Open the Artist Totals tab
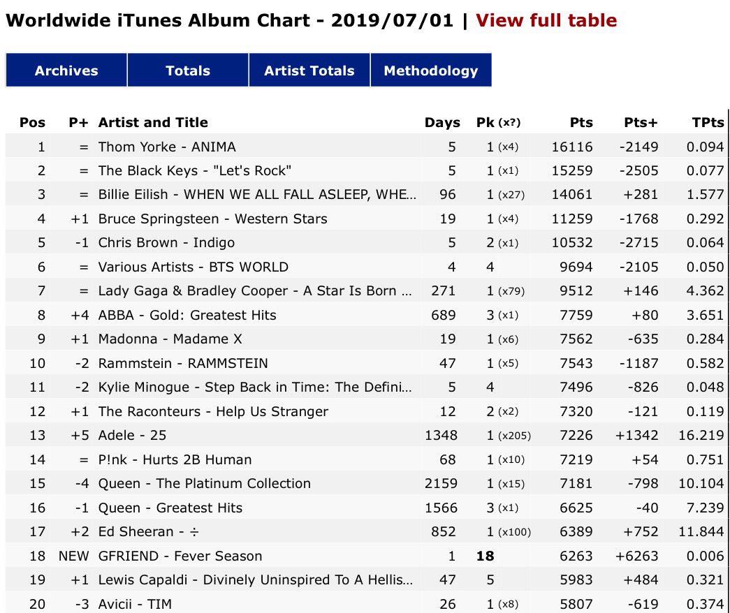The image size is (730, 613). coord(309,71)
